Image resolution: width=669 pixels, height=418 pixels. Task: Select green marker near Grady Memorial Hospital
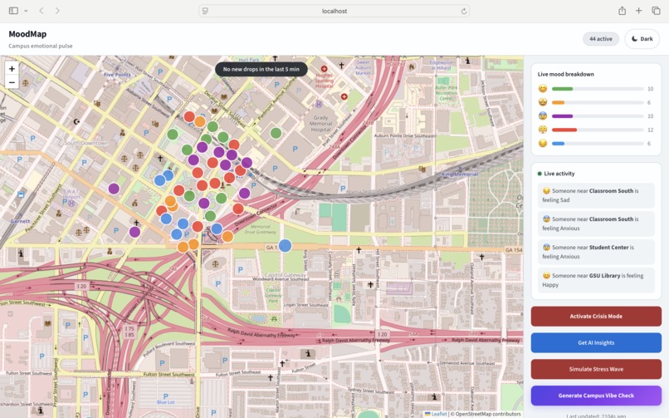coord(276,133)
